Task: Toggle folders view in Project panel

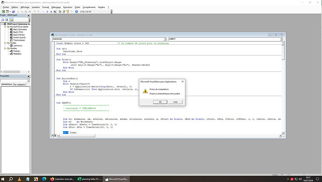Action: coord(11,20)
